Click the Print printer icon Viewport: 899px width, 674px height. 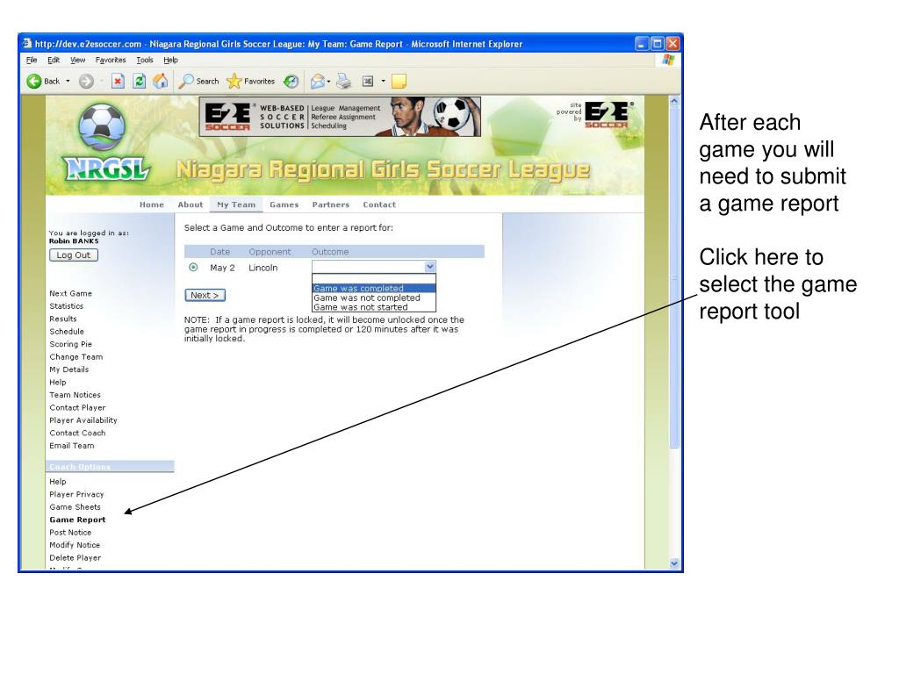click(343, 82)
